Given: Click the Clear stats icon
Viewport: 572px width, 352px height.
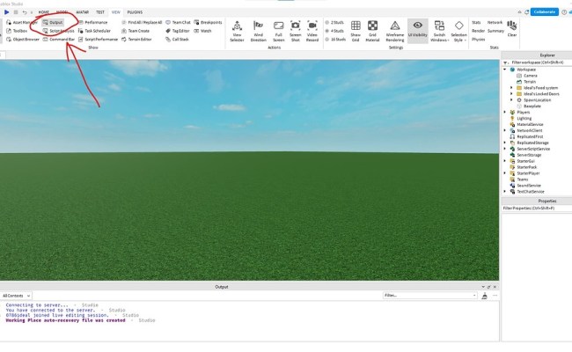Looking at the screenshot, I should [512, 29].
